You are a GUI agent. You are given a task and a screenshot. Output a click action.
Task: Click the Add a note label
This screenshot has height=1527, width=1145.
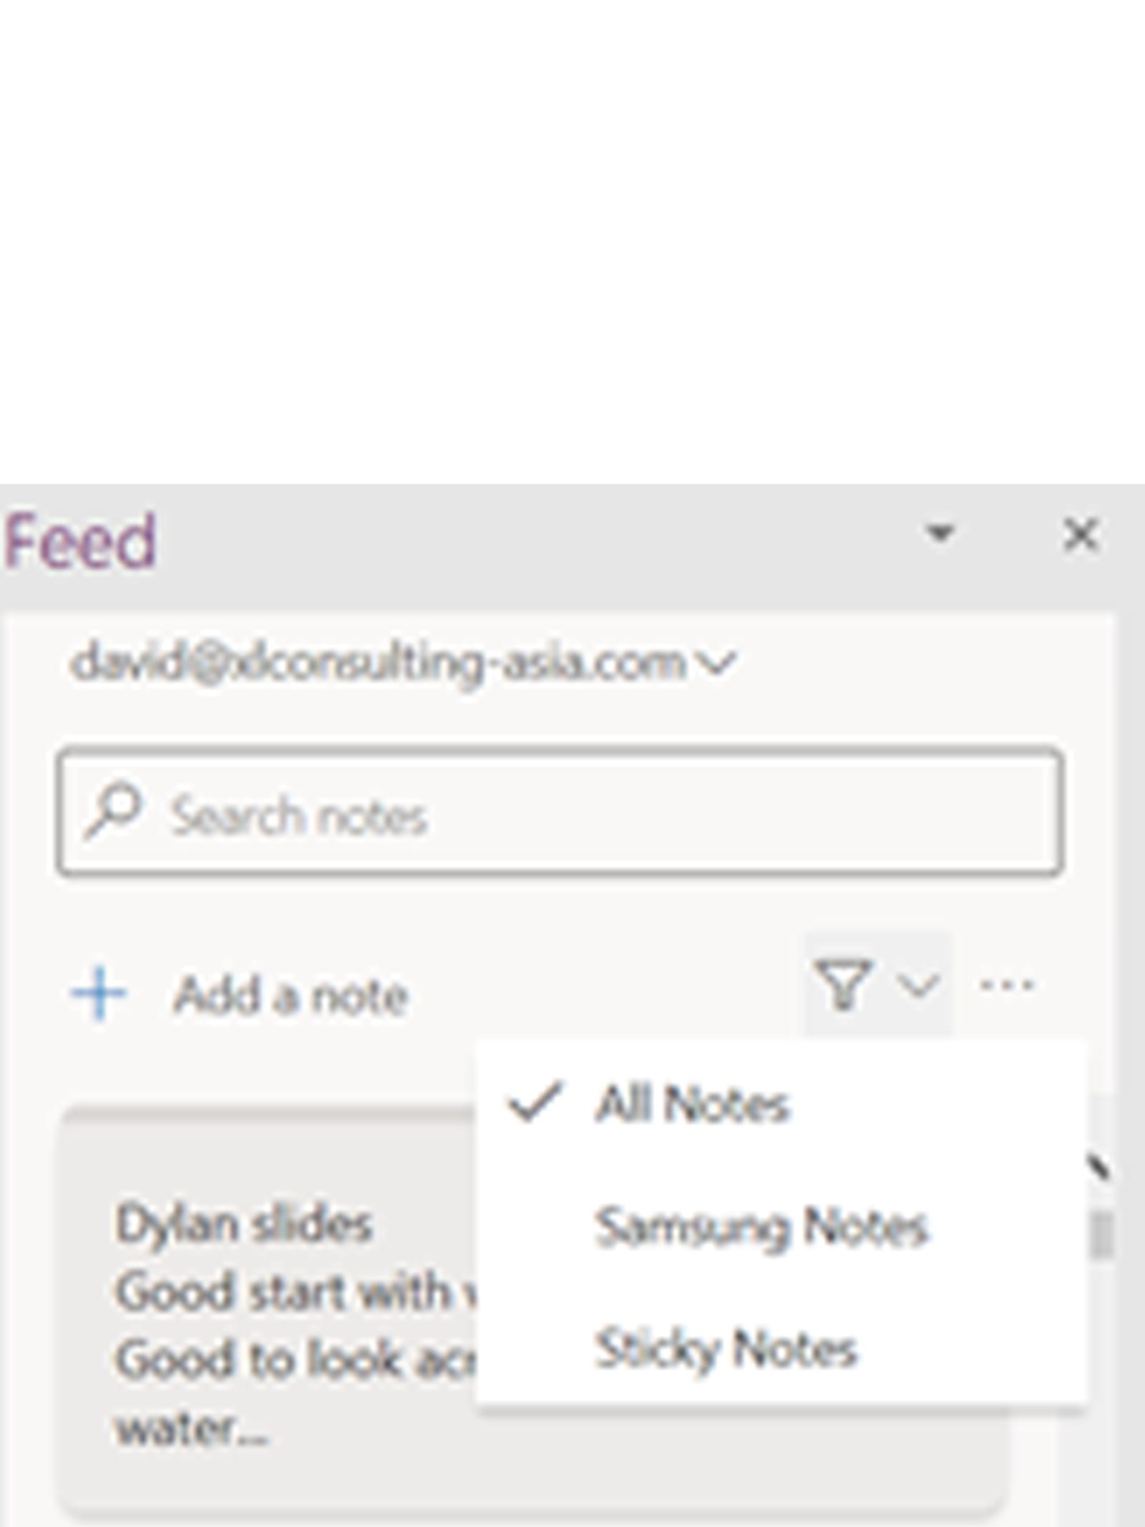click(x=291, y=995)
